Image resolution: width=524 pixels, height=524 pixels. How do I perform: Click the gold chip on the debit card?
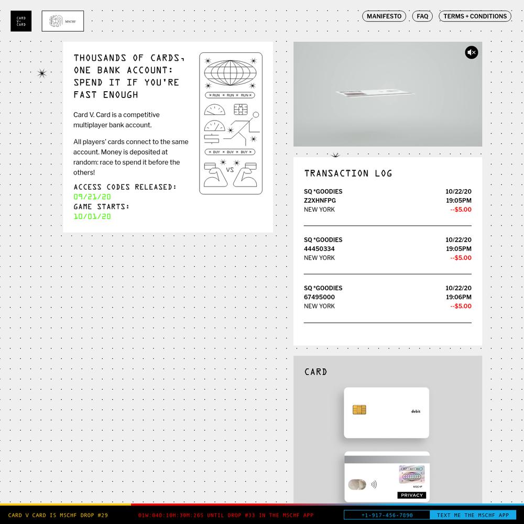tap(359, 410)
